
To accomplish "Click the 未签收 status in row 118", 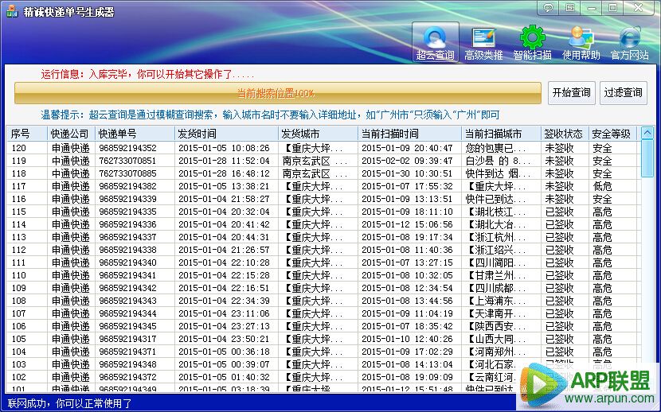I will 559,173.
